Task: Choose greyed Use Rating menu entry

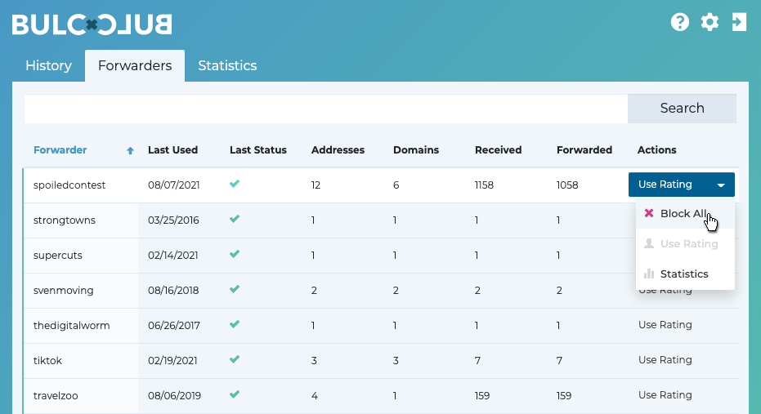Action: 685,244
